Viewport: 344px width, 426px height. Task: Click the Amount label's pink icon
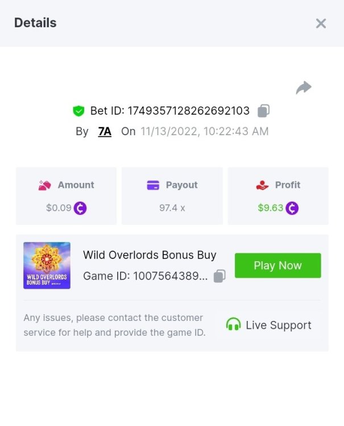44,185
